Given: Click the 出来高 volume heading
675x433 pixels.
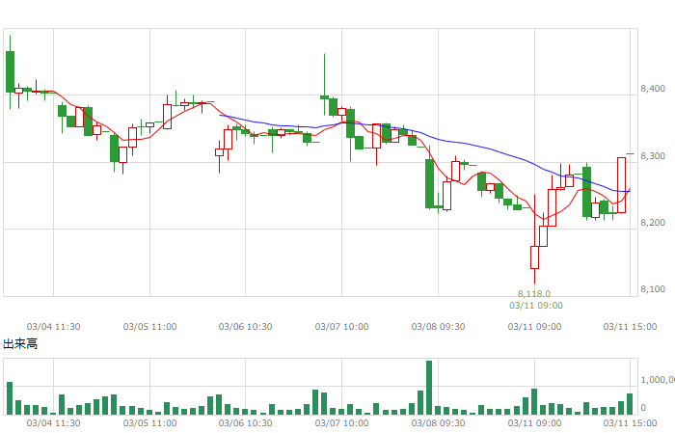Looking at the screenshot, I should (x=20, y=344).
